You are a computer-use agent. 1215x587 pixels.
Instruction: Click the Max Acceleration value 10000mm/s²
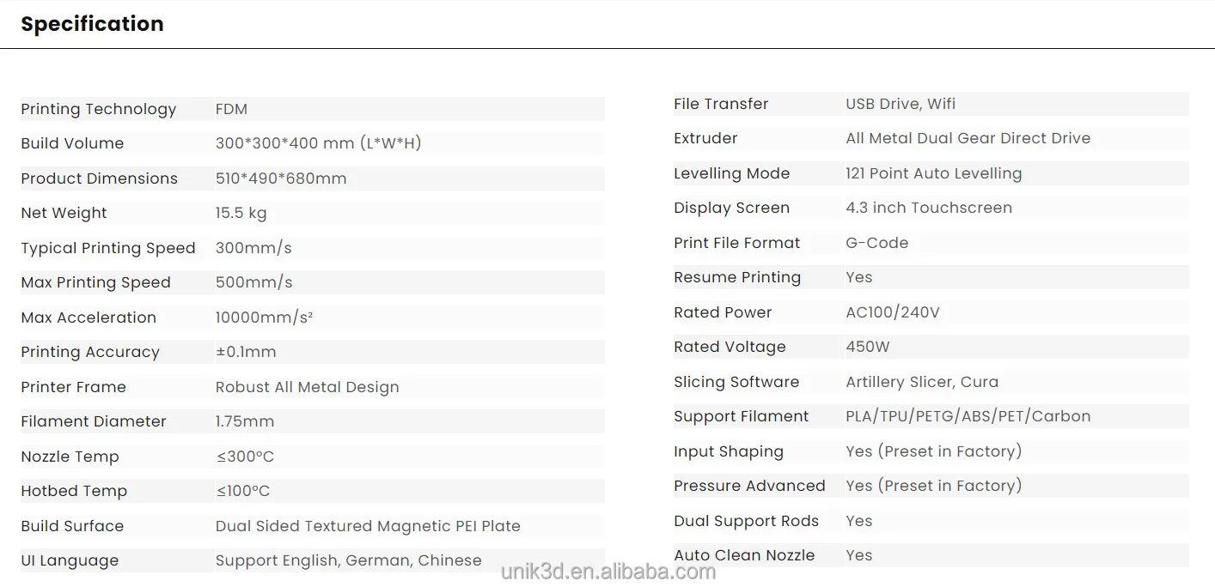click(264, 318)
